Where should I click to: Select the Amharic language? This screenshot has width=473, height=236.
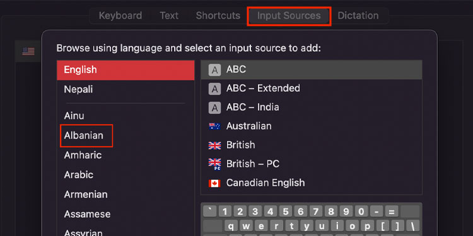point(126,155)
